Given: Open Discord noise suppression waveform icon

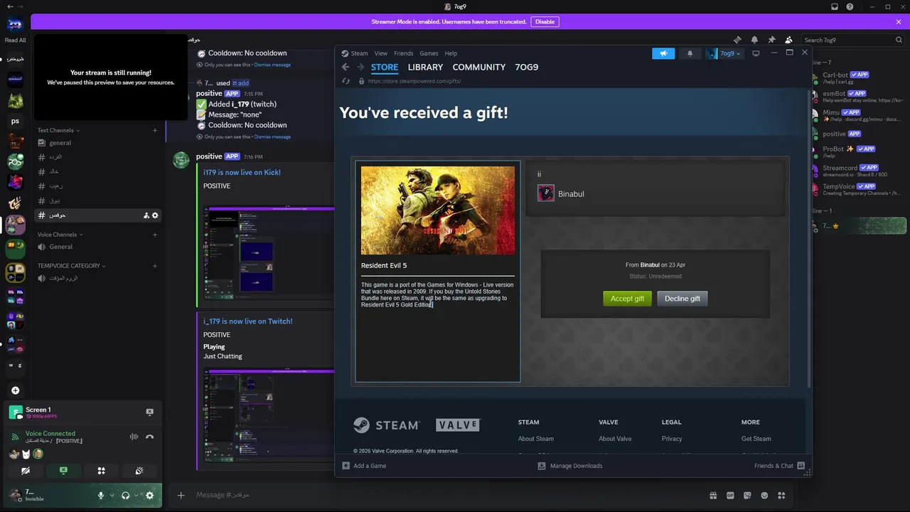Looking at the screenshot, I should [134, 437].
